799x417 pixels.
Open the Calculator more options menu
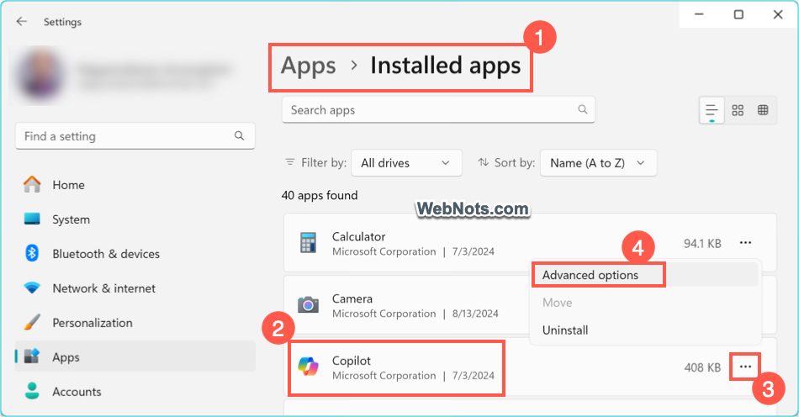pos(745,243)
